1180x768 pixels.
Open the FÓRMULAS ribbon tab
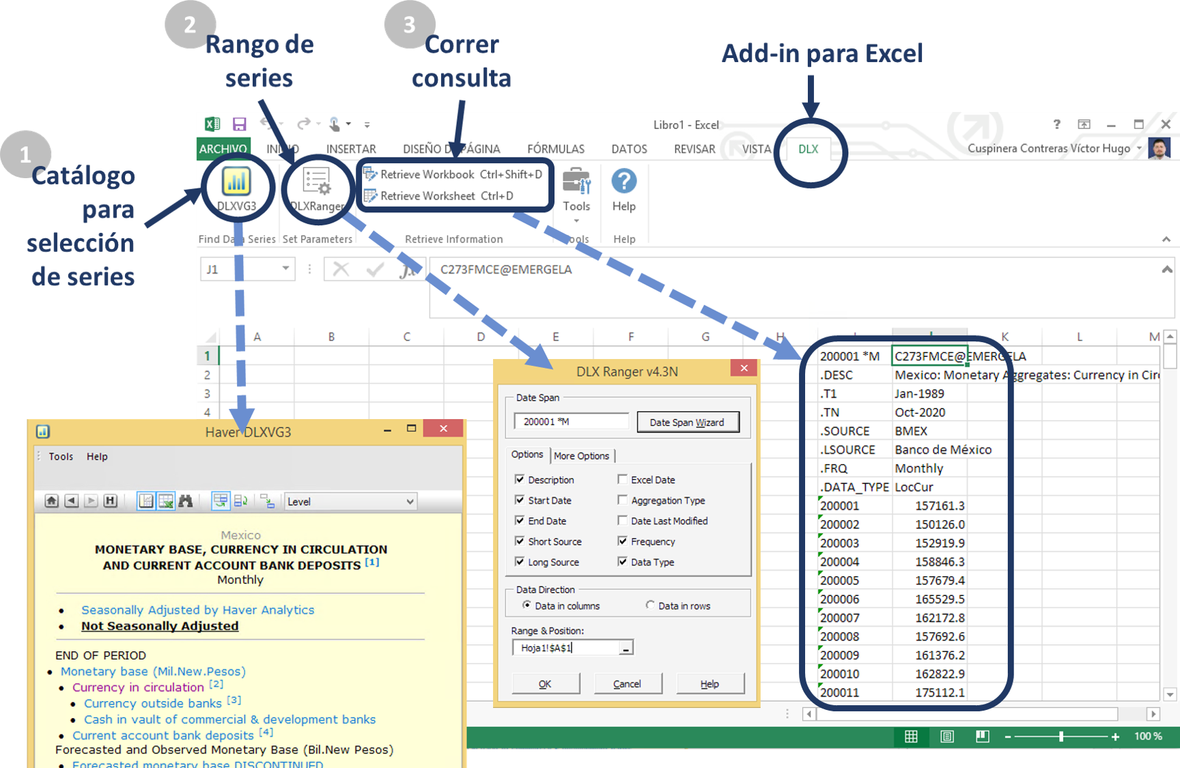[555, 149]
